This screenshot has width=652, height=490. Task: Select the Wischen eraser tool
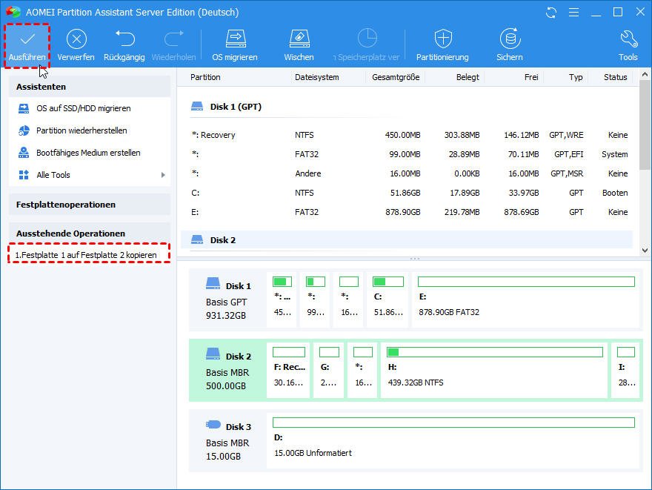point(298,39)
